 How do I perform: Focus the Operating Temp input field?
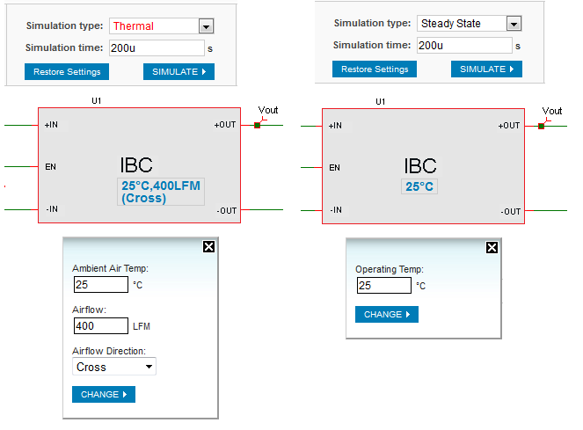[384, 286]
